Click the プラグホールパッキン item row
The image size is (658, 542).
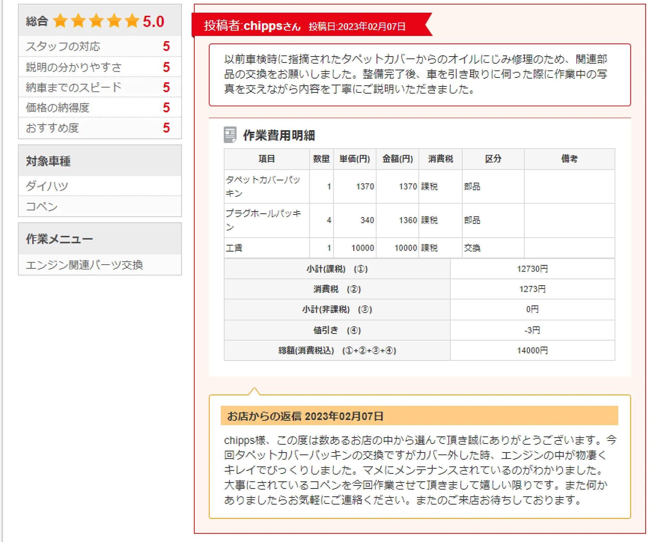[263, 220]
